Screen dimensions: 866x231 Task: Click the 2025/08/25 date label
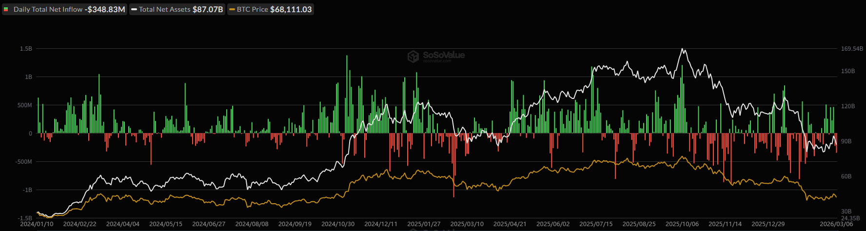pos(639,224)
